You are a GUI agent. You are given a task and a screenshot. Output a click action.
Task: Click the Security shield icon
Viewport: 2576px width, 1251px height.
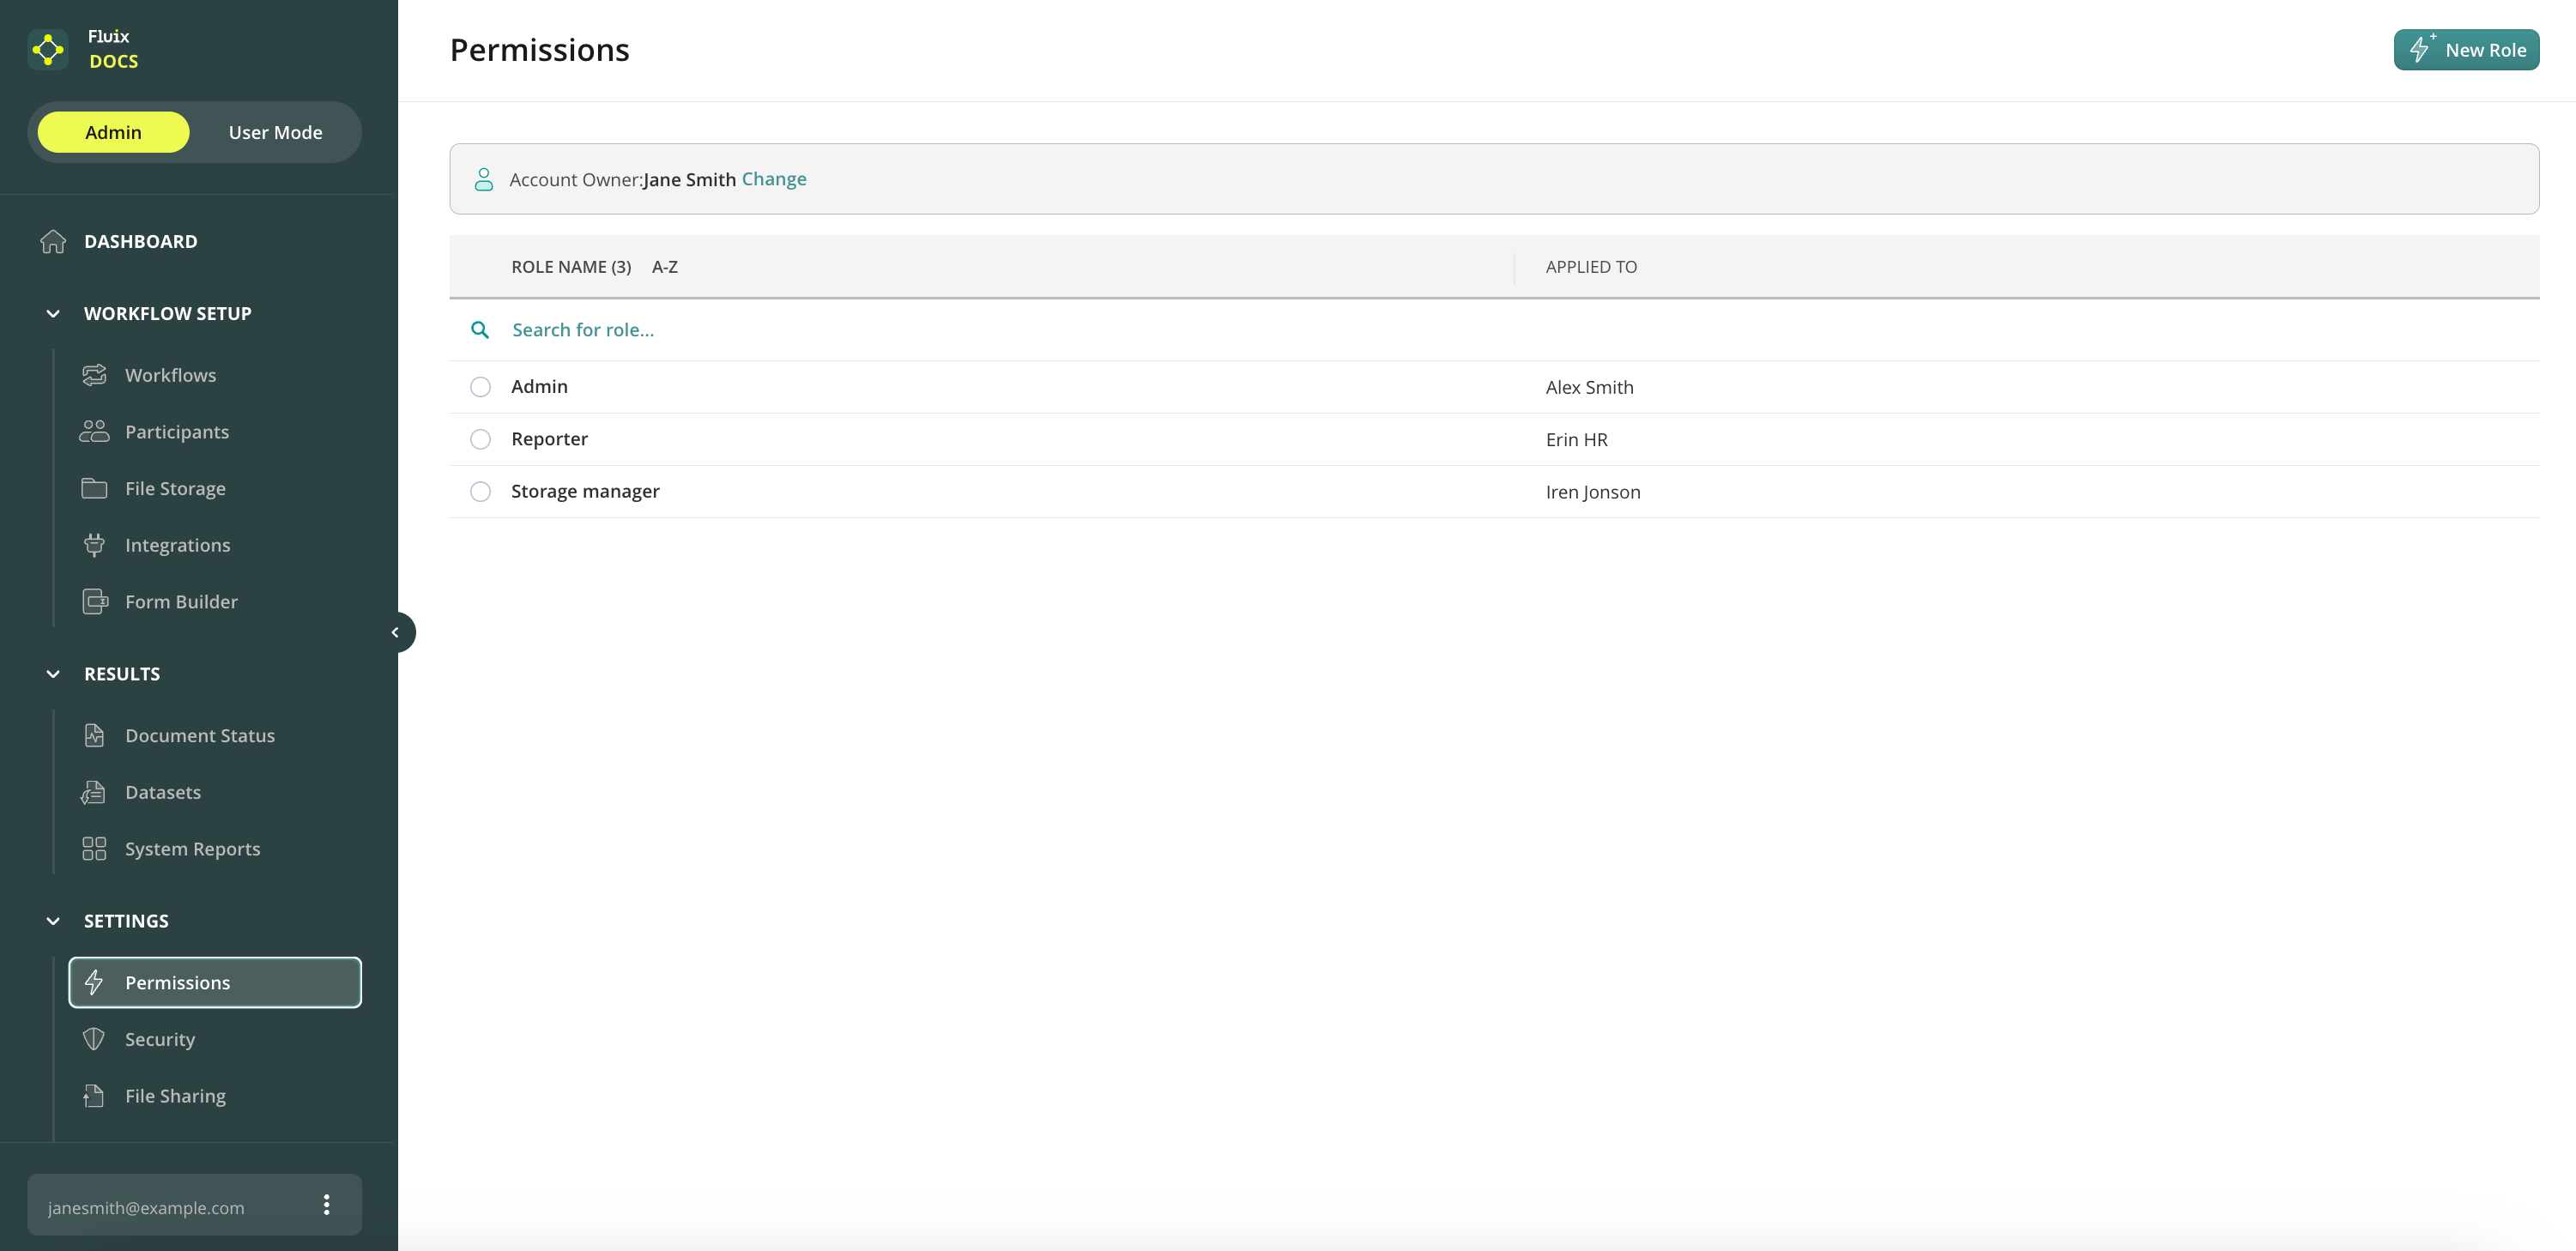[94, 1039]
